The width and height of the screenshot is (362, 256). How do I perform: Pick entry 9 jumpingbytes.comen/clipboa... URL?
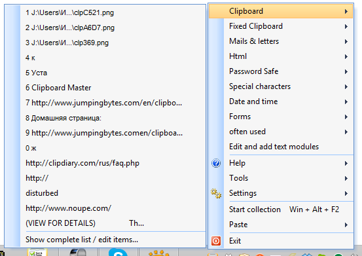pos(105,133)
